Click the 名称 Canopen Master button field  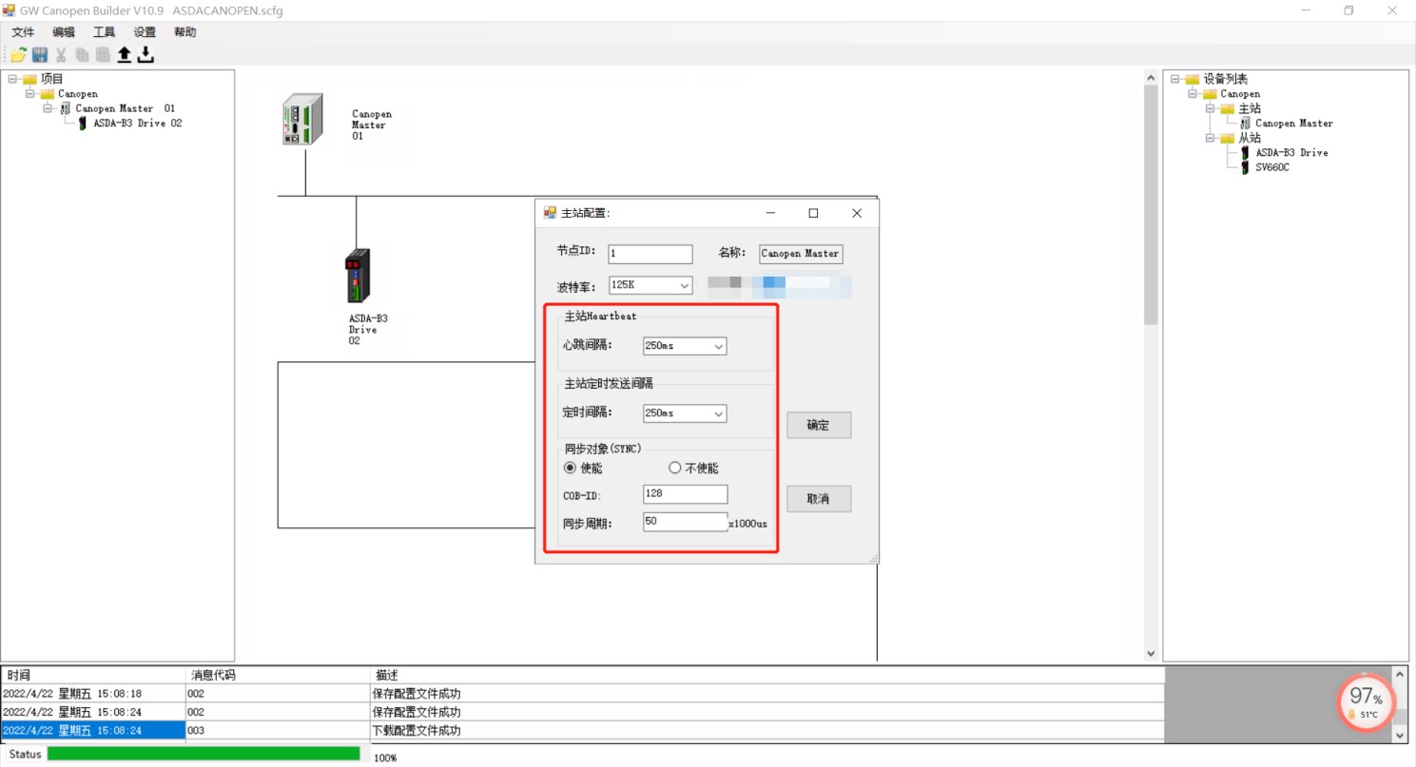point(801,254)
